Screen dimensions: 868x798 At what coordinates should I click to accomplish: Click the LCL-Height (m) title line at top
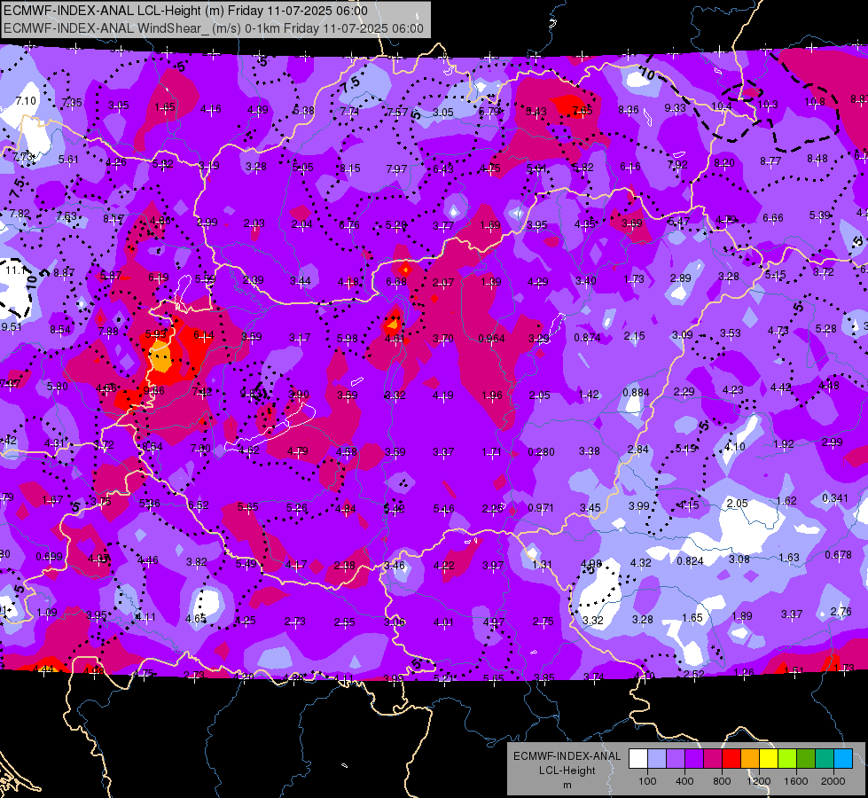[185, 11]
